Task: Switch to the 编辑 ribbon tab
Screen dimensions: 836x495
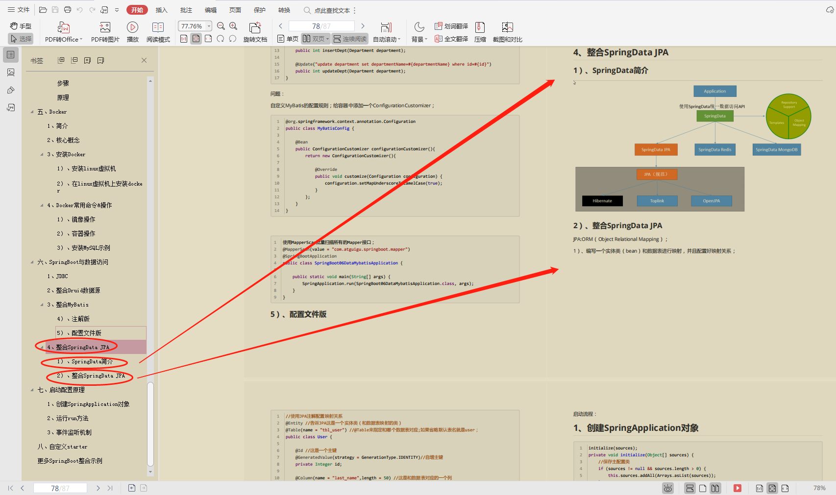Action: [210, 10]
